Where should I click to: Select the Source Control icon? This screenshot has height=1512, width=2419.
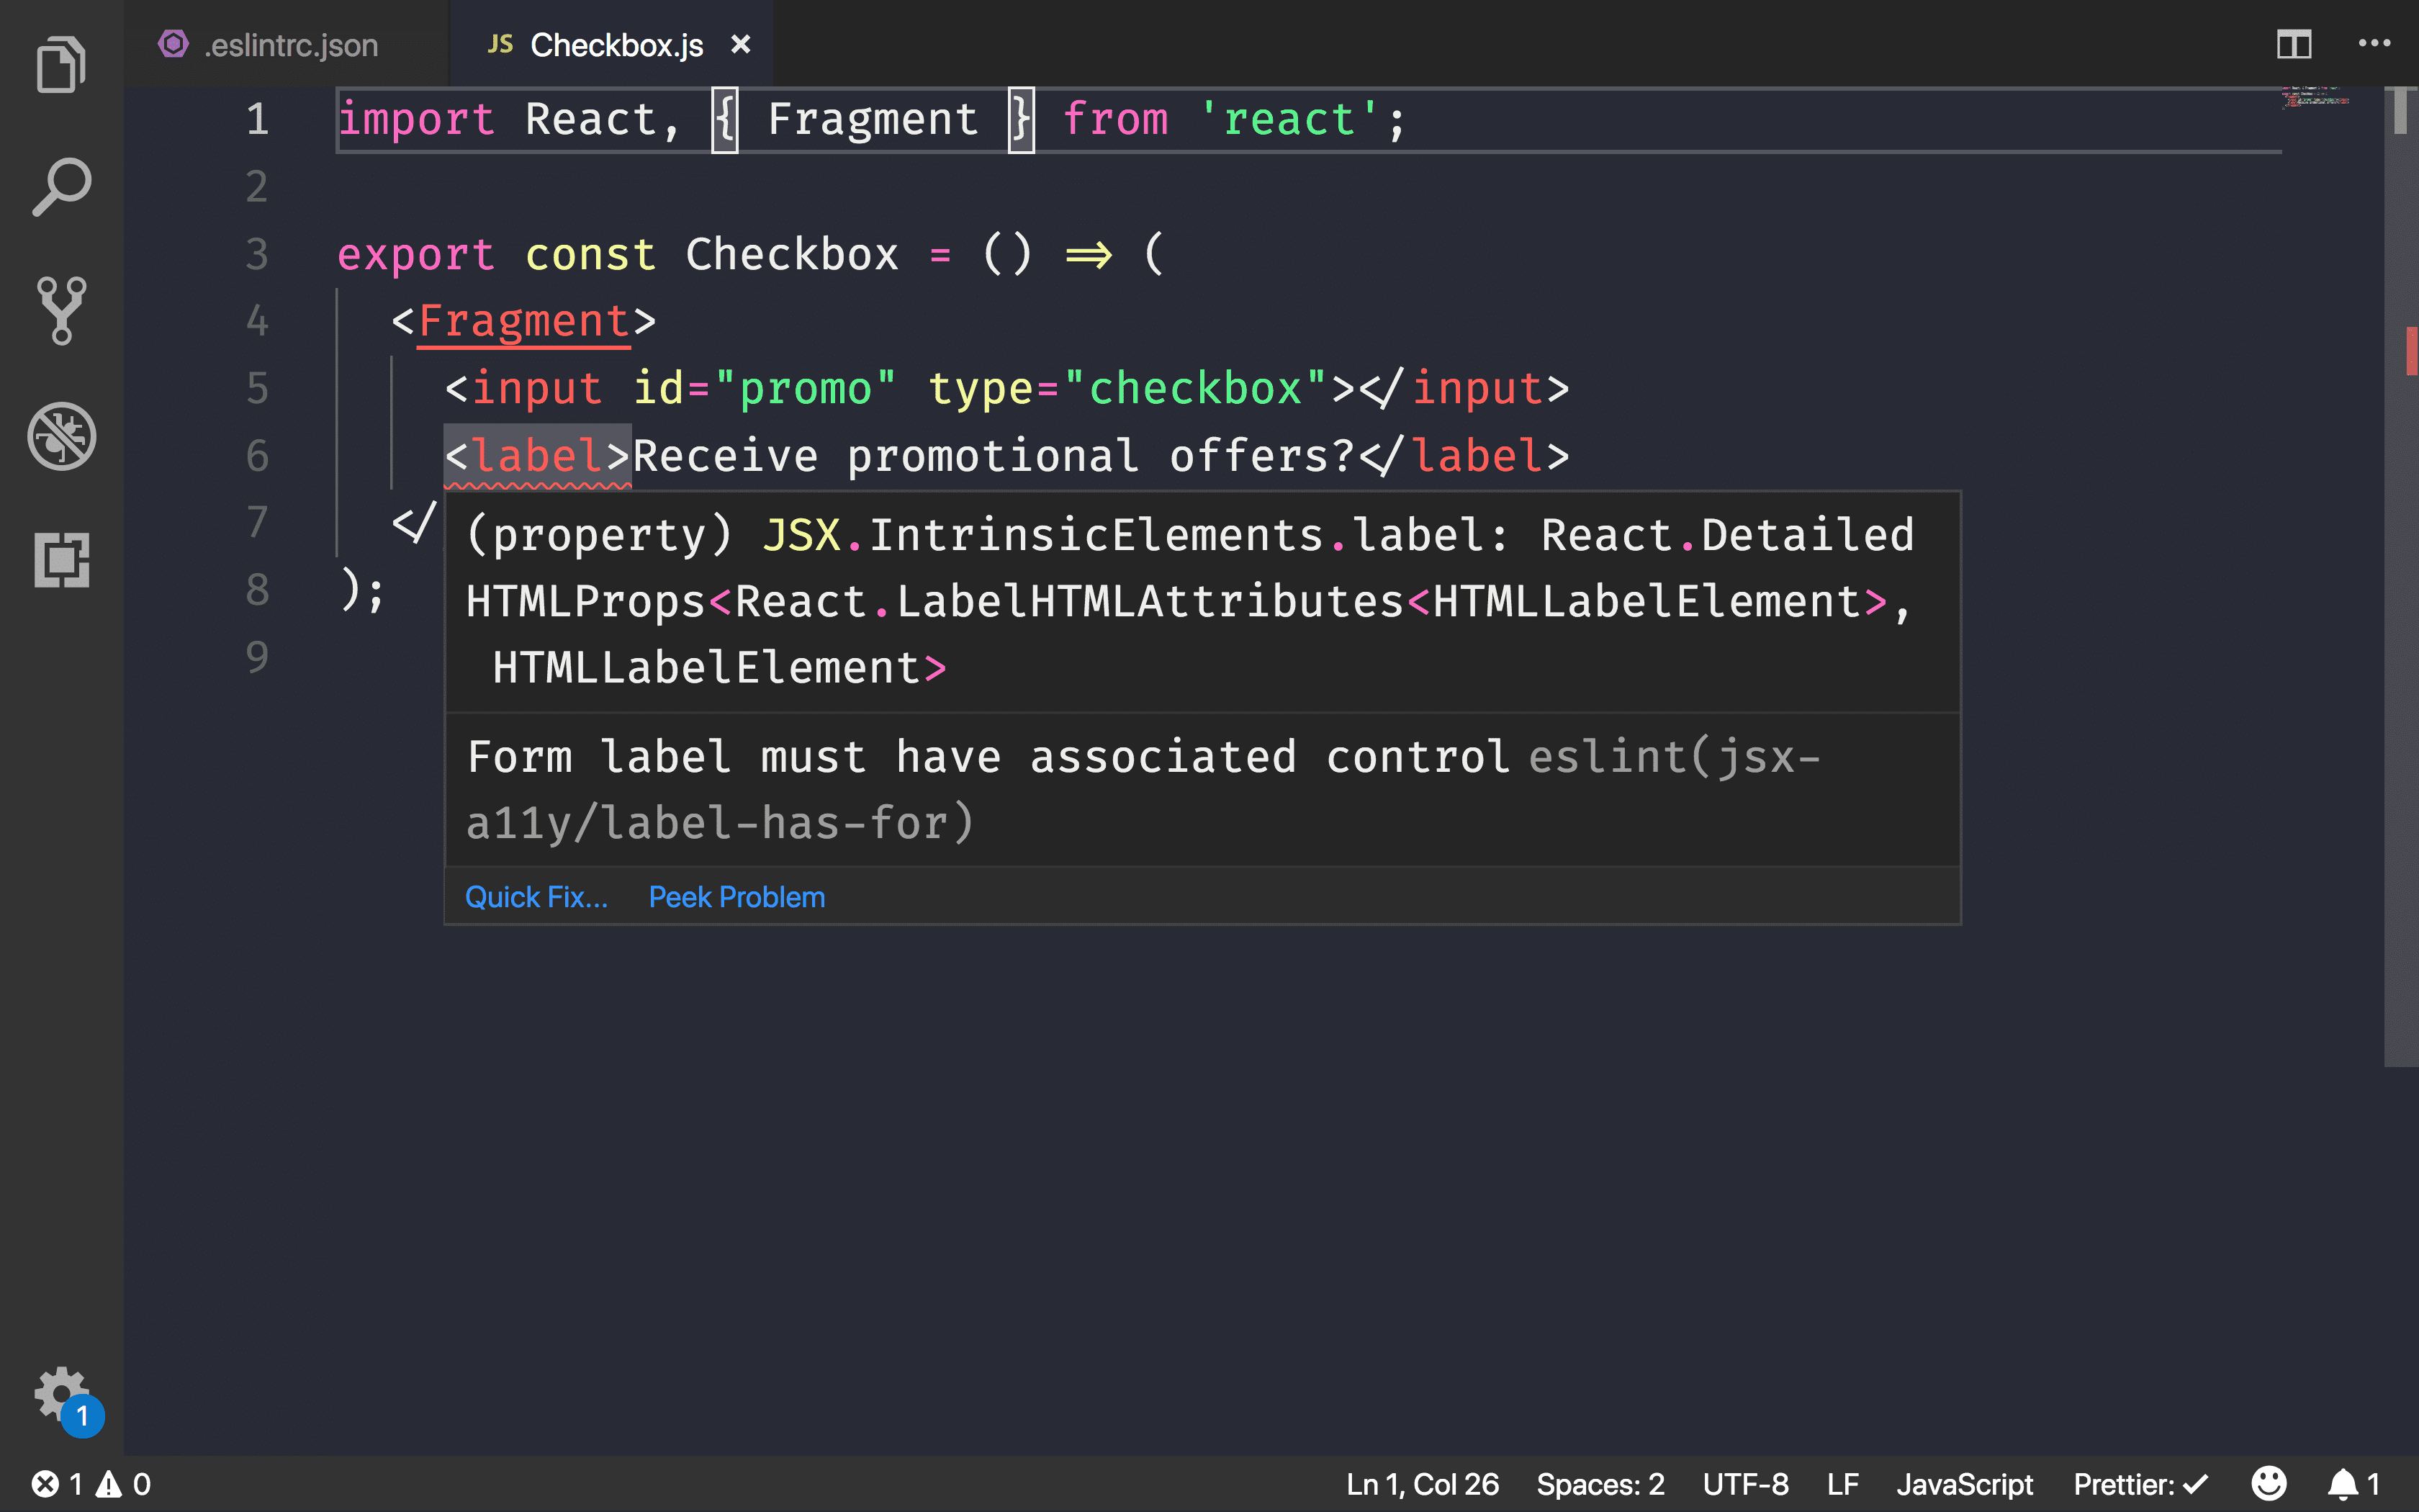[61, 310]
